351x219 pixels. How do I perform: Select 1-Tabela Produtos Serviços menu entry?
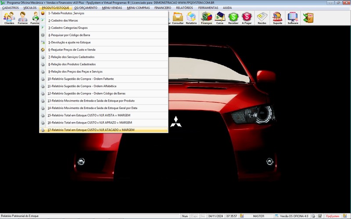(66, 13)
